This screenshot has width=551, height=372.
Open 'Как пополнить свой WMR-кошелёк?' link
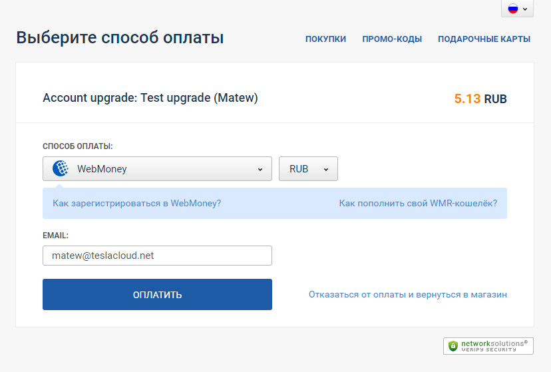[418, 203]
